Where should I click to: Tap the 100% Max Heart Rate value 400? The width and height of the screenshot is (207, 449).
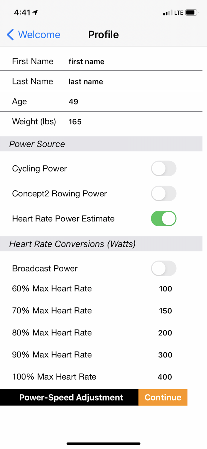tap(165, 377)
